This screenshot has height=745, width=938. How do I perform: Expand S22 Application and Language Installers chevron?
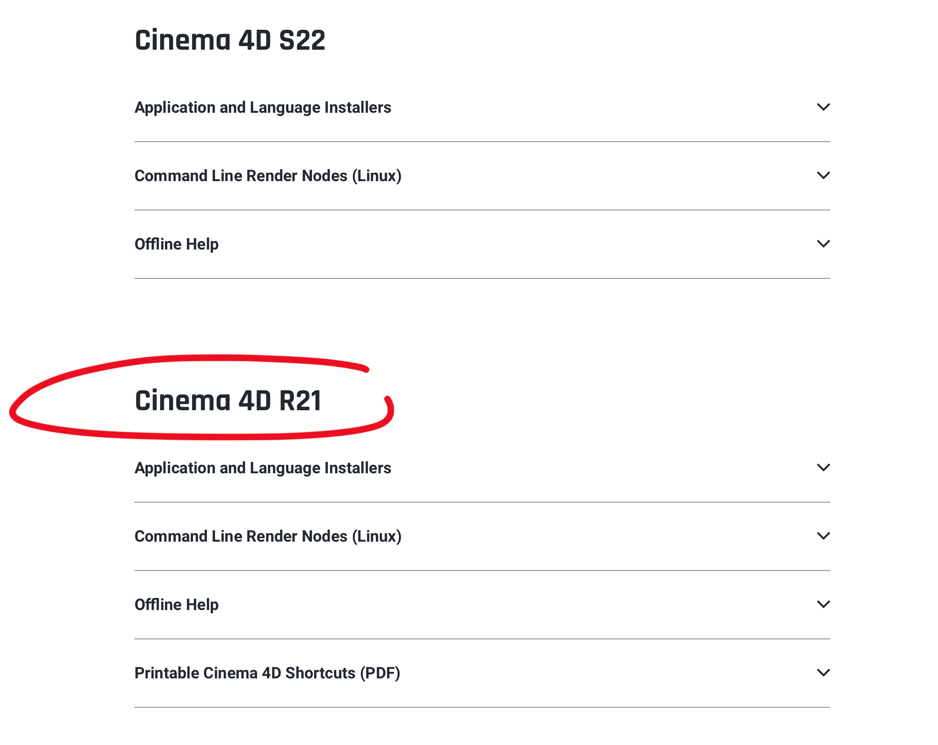[823, 107]
